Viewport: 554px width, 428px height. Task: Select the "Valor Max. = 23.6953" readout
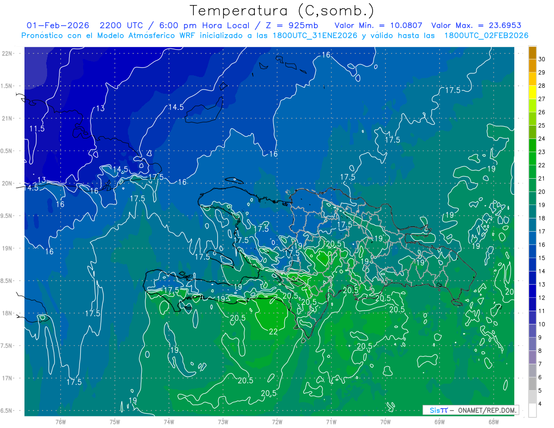pyautogui.click(x=476, y=25)
